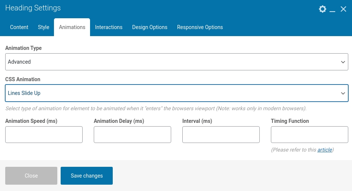The image size is (352, 191).
Task: Open the CSS Animation dropdown
Action: [x=177, y=93]
